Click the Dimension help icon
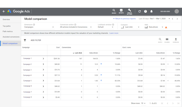Screen dimensions: 182x107 [x=34, y=24]
